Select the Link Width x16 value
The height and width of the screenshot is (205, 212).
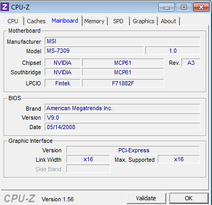pos(88,159)
